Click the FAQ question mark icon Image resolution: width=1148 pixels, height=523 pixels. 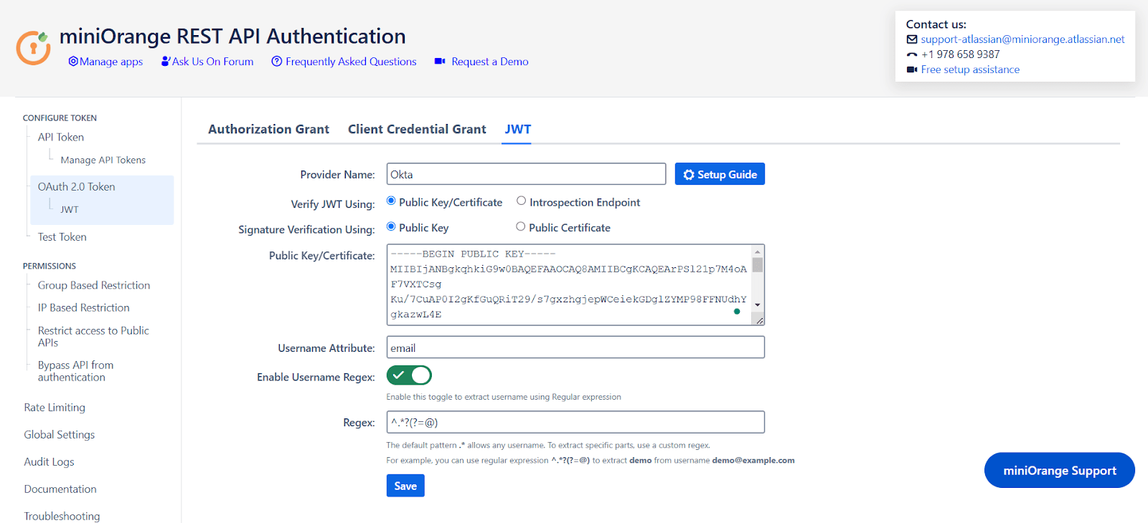pos(277,62)
